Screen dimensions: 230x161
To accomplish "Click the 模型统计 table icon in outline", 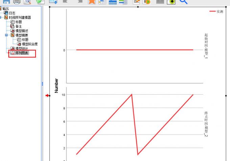I will point(13,48).
